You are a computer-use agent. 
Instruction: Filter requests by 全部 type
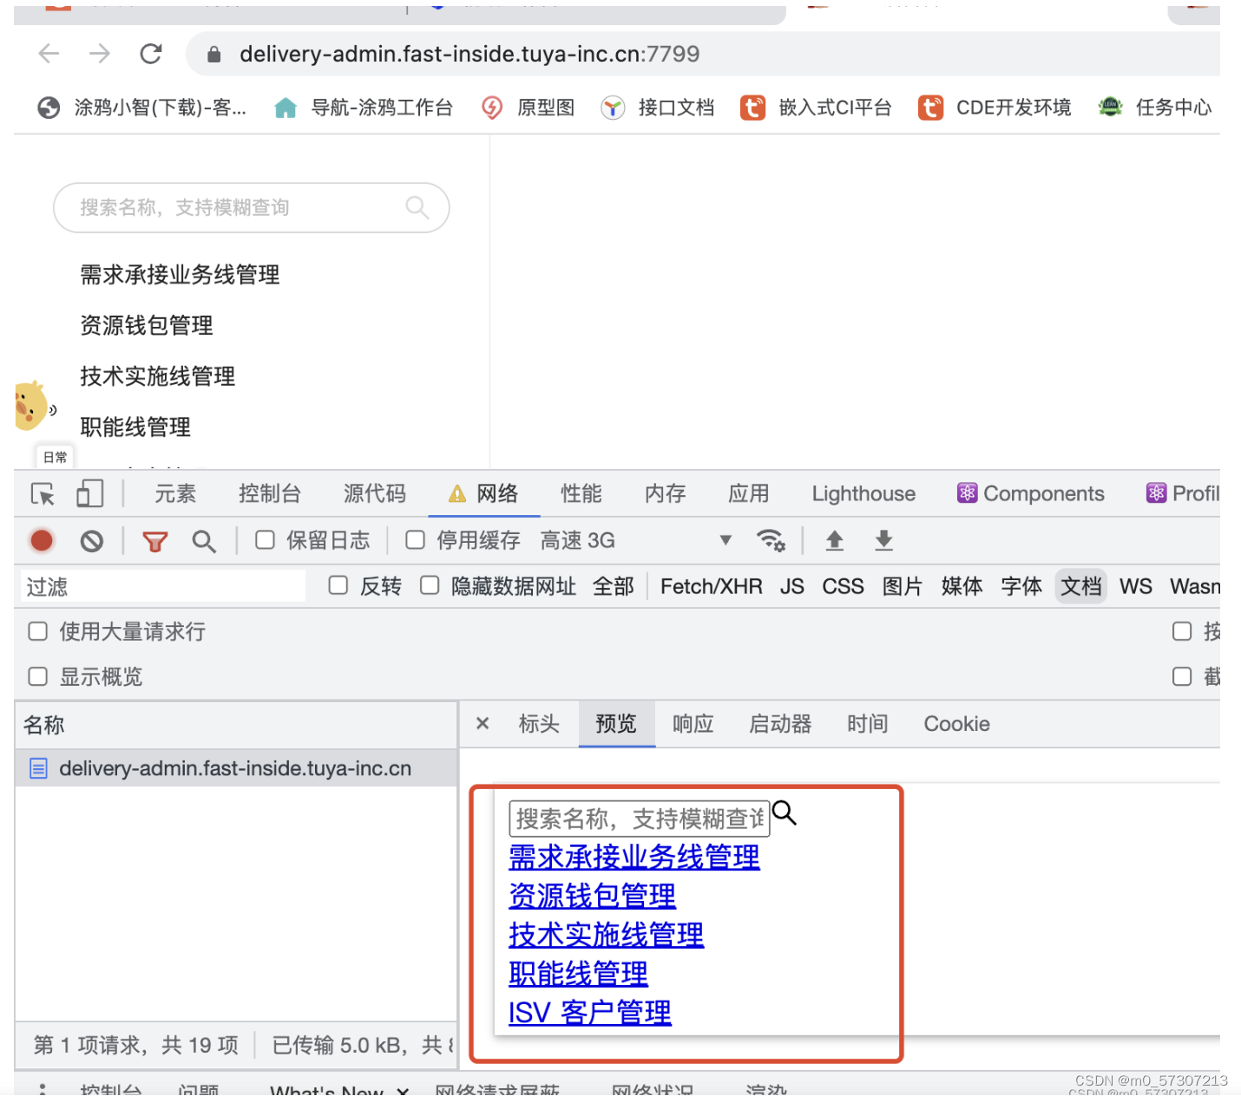pyautogui.click(x=614, y=587)
